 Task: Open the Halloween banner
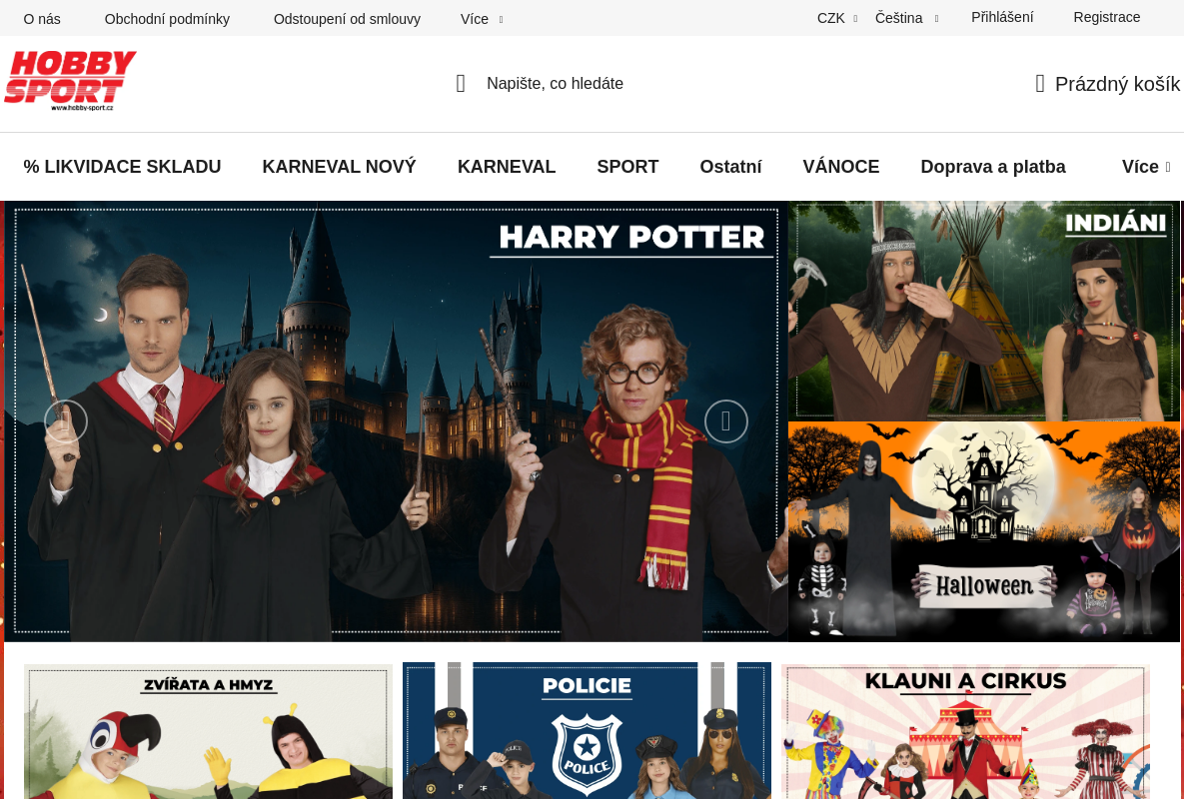[x=984, y=531]
